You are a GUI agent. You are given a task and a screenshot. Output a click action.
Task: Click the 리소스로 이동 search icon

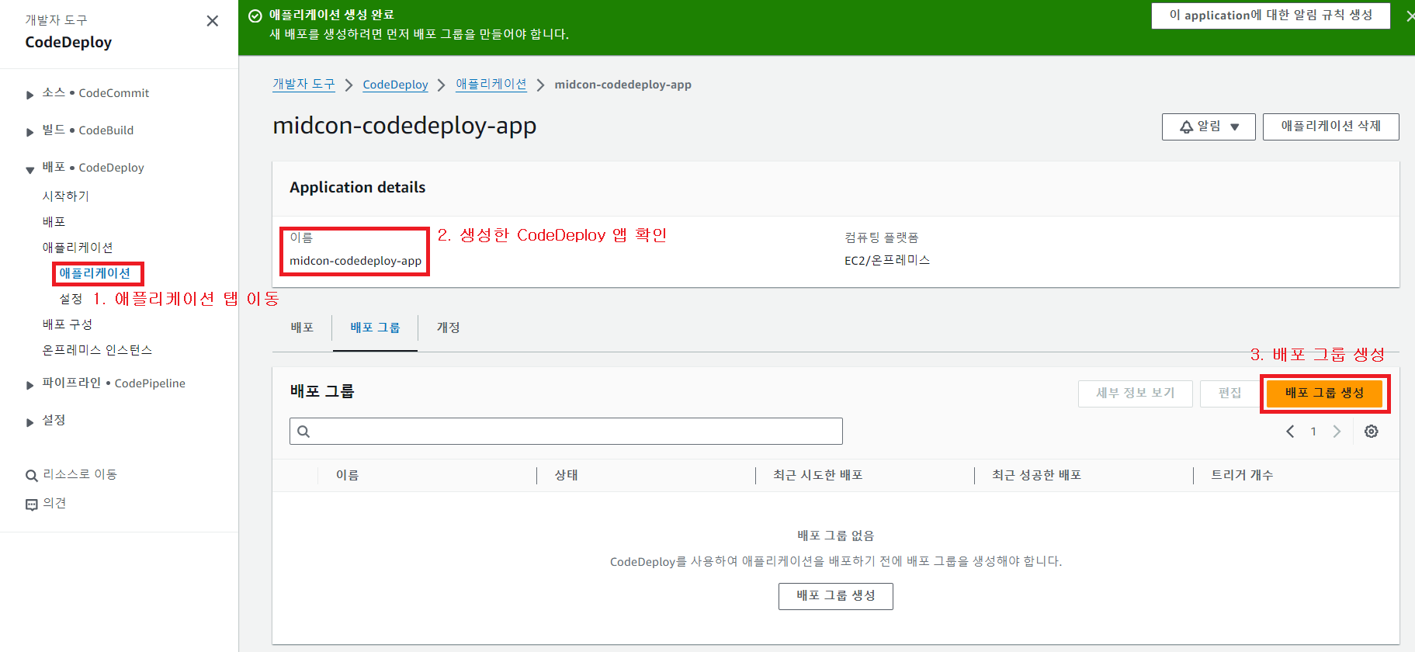(32, 476)
